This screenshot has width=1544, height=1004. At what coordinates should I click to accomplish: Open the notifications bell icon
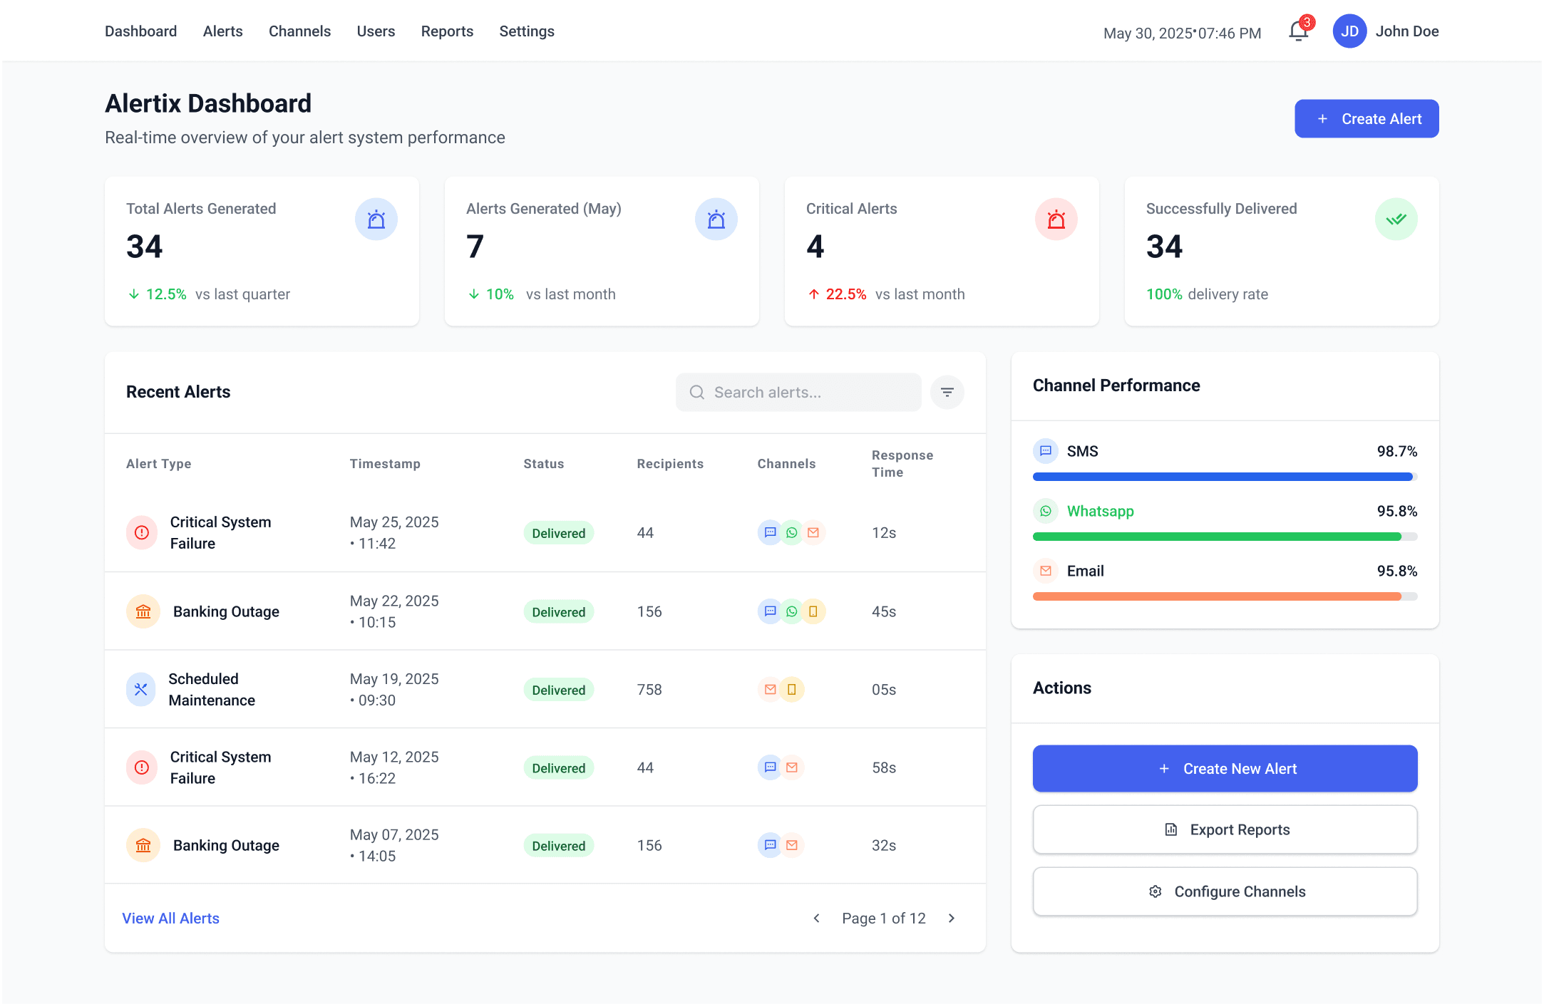pos(1299,31)
